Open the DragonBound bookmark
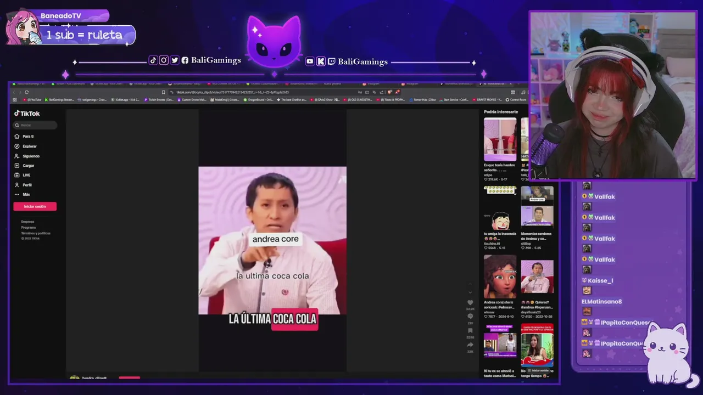Viewport: 703px width, 395px height. coord(259,100)
